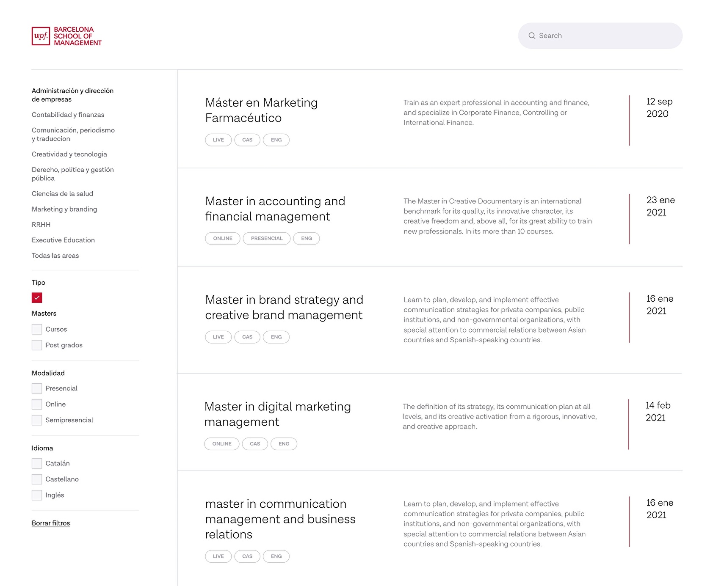Click the search magnifier icon
713x586 pixels.
[x=533, y=36]
